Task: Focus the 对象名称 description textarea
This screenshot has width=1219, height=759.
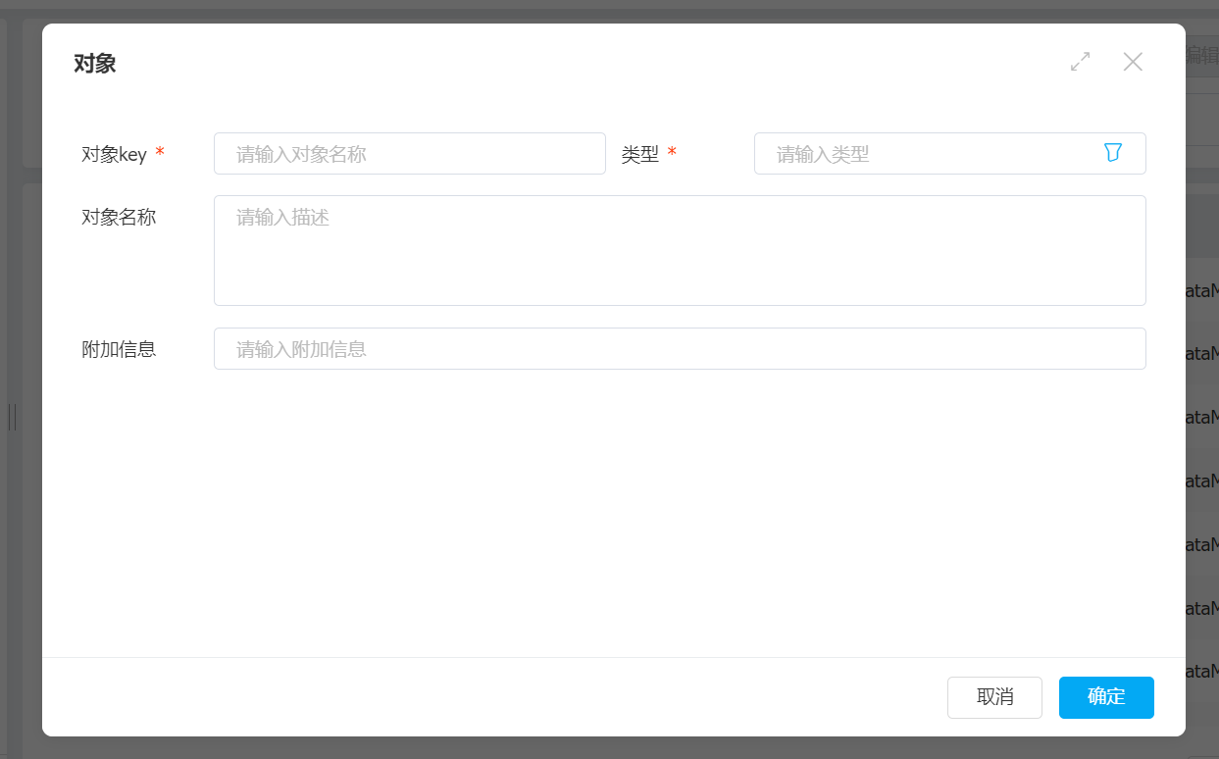Action: [x=679, y=250]
